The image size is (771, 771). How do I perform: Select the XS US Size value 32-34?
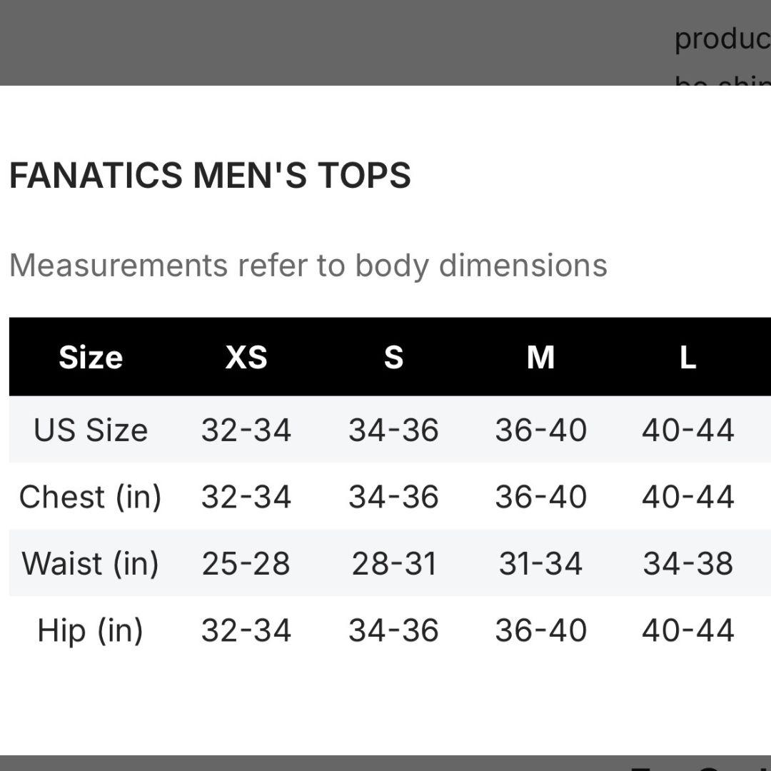coord(246,430)
